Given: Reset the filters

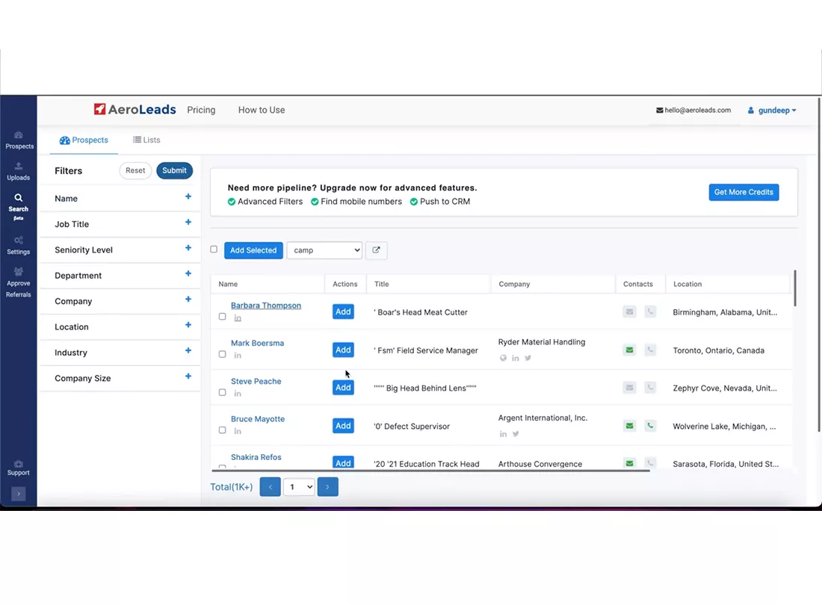Looking at the screenshot, I should pyautogui.click(x=135, y=170).
